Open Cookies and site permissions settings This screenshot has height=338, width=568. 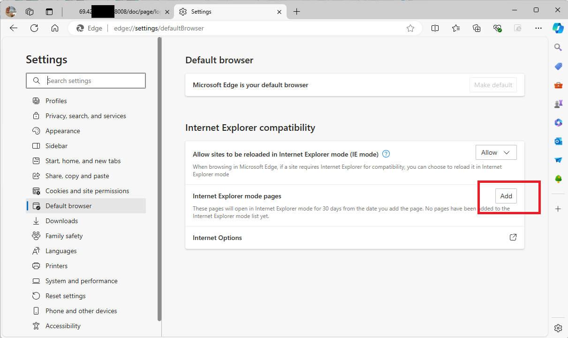86,191
